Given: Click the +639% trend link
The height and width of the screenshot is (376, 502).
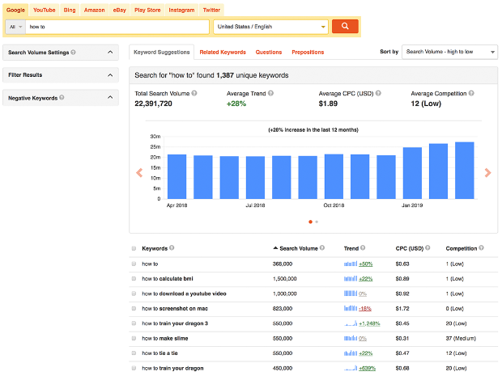Looking at the screenshot, I should tap(368, 369).
